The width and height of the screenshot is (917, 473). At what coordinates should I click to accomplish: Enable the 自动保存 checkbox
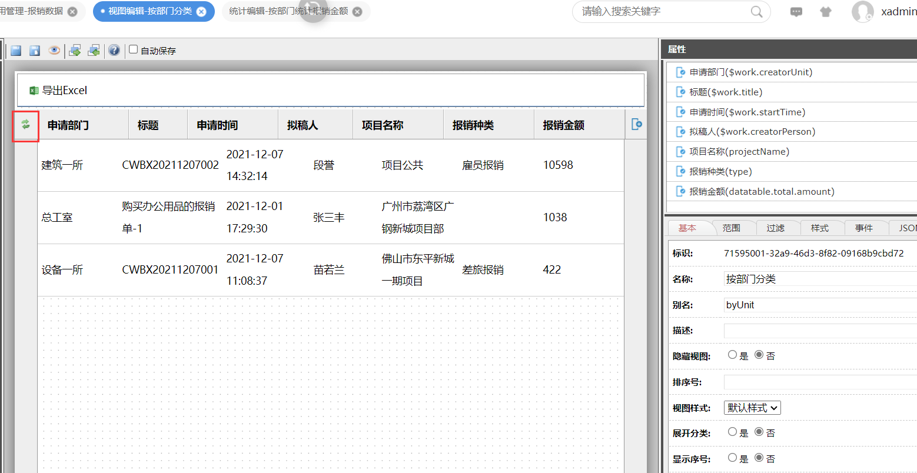point(134,49)
